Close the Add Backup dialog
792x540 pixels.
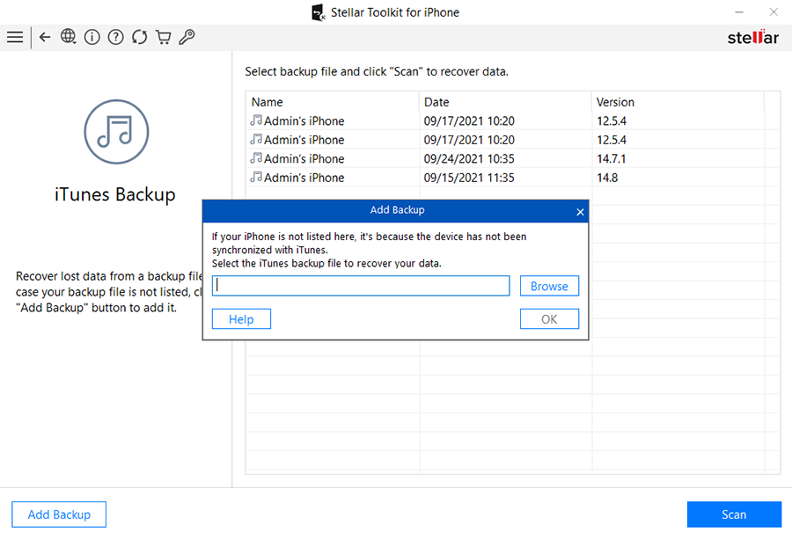tap(579, 212)
